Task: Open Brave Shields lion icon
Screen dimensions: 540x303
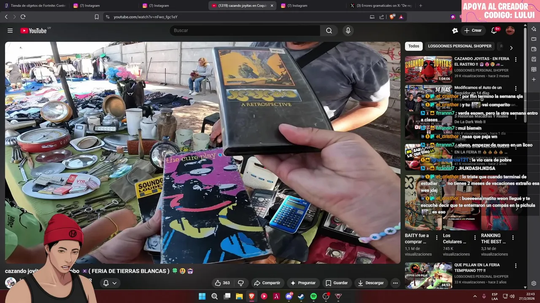Action: [392, 17]
